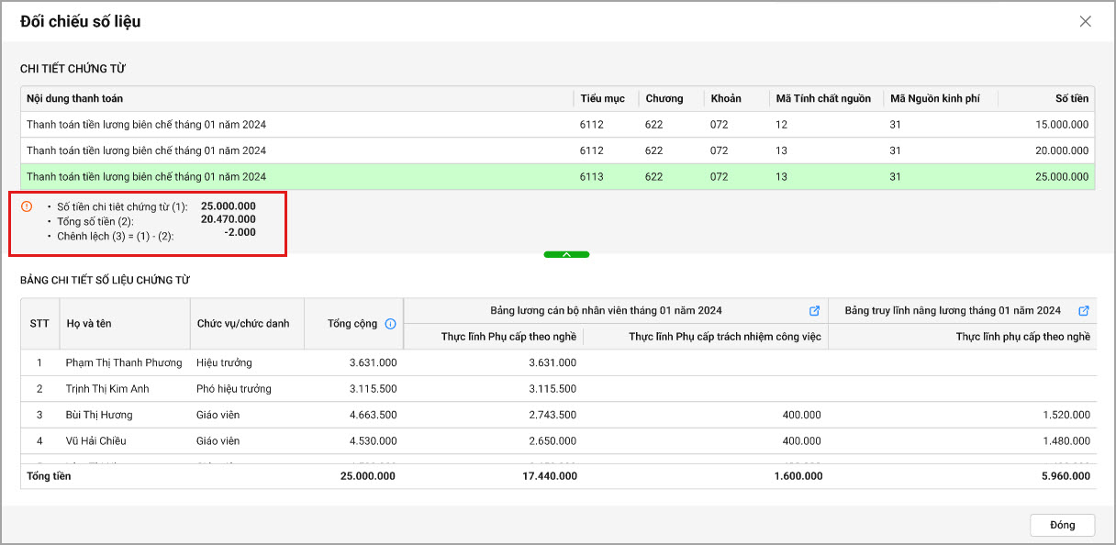Click Tổng tiền total 17.440.000
This screenshot has height=545, width=1116.
pyautogui.click(x=549, y=476)
